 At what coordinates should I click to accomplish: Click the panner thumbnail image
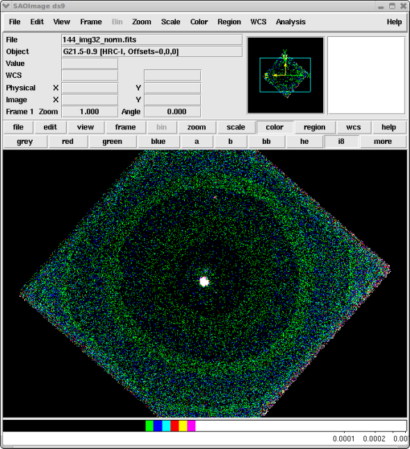point(286,75)
